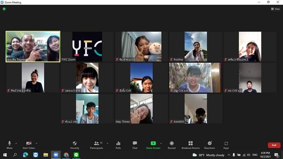Screen dimensions: 283x159
Task: Open the Polls panel
Action: 118,145
